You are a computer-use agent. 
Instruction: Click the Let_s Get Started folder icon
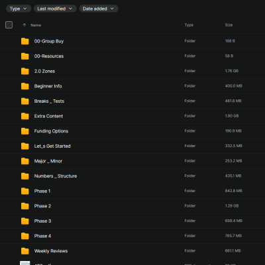point(25,146)
